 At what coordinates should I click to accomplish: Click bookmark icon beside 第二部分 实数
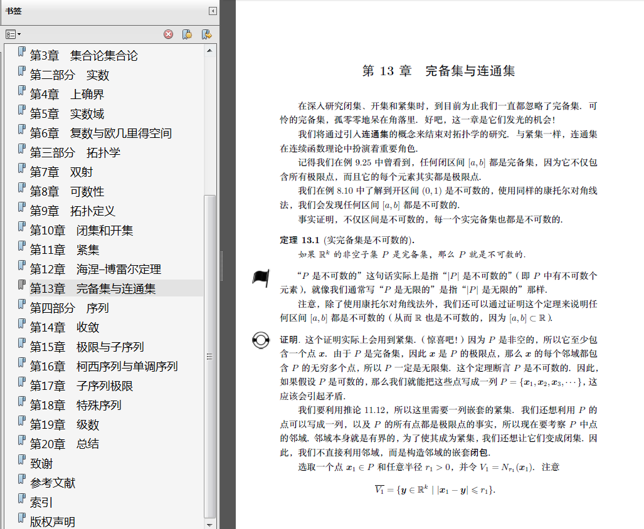(x=22, y=71)
